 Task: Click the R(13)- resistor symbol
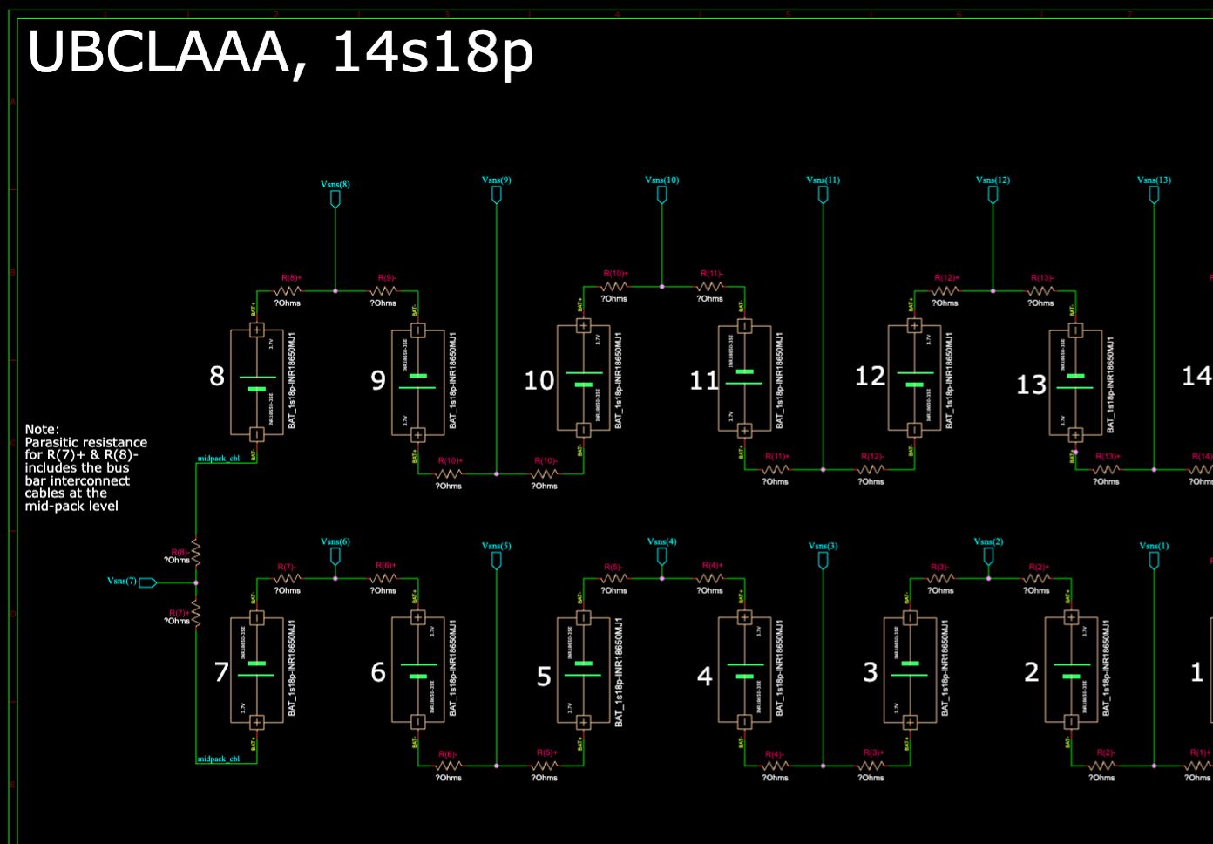[x=1041, y=290]
